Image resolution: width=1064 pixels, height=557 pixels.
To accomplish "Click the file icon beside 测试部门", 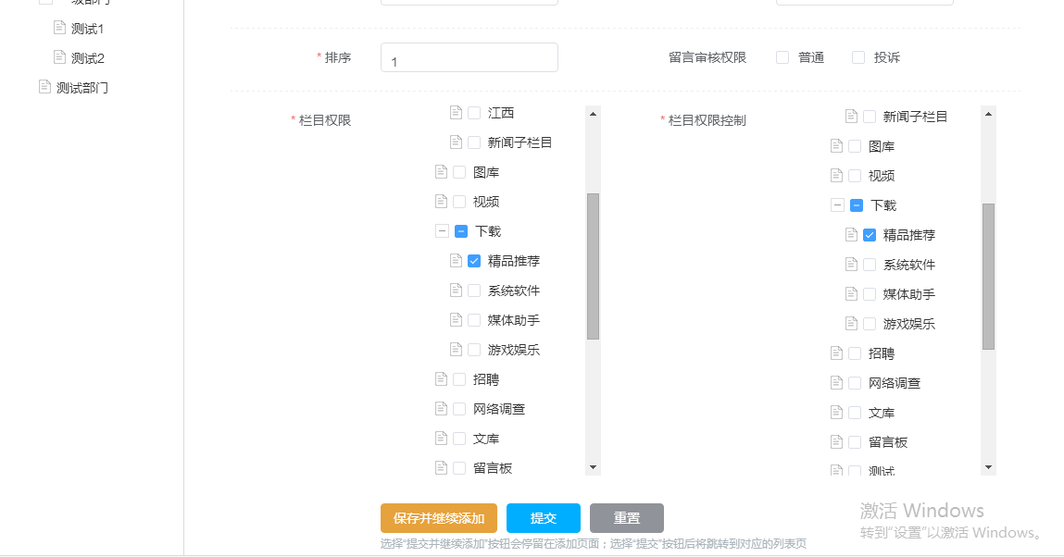I will pos(44,87).
